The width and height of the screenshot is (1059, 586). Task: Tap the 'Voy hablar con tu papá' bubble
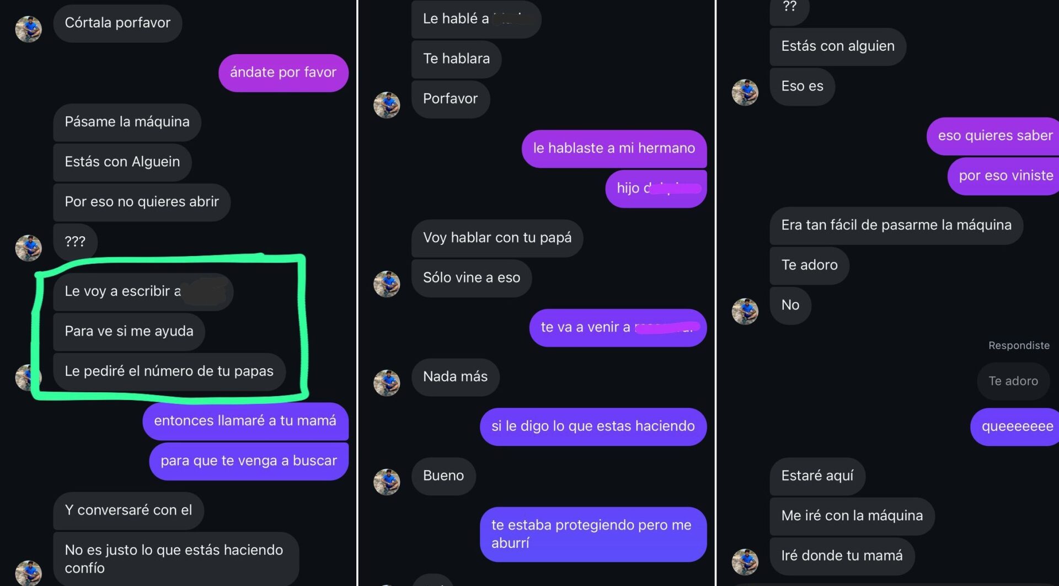click(x=498, y=238)
